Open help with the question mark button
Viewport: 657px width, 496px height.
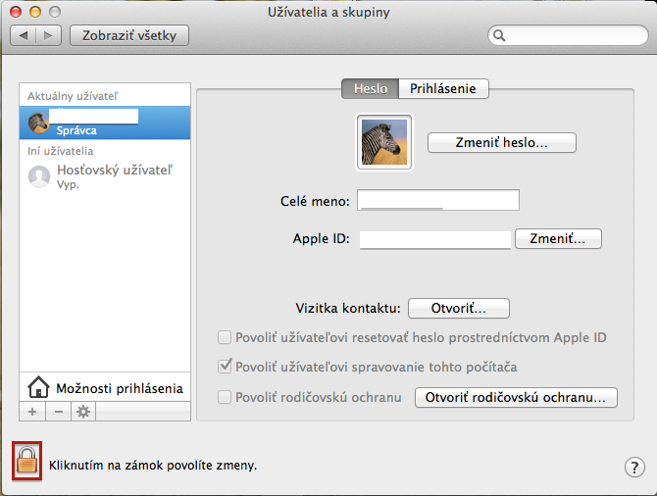coord(634,467)
